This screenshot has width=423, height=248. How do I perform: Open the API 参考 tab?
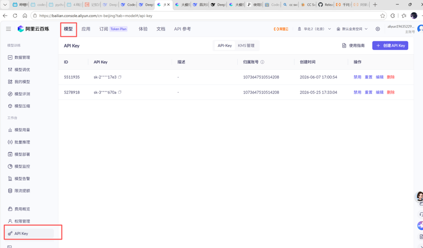(182, 29)
